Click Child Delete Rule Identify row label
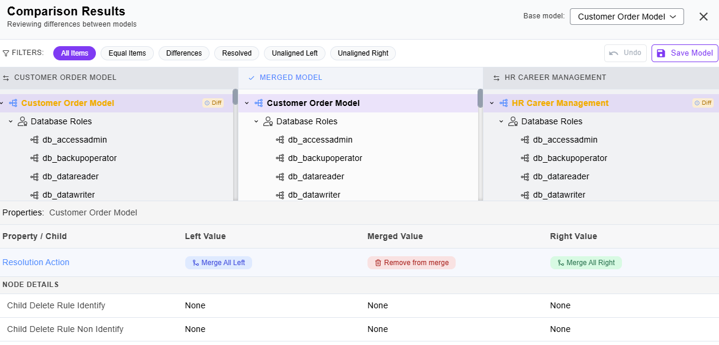This screenshot has width=719, height=345. [56, 305]
